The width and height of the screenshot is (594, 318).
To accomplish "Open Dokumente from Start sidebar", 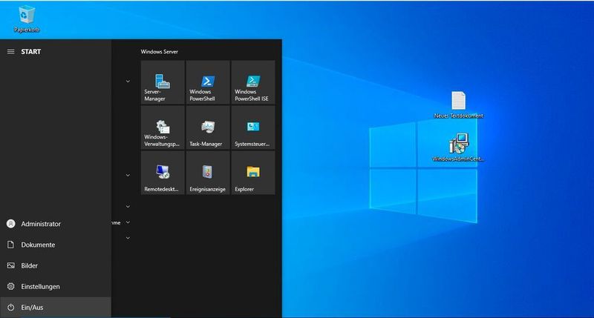I will point(56,245).
